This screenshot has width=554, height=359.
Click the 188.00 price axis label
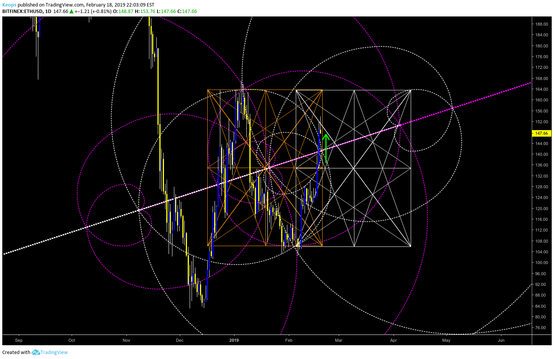coord(541,24)
